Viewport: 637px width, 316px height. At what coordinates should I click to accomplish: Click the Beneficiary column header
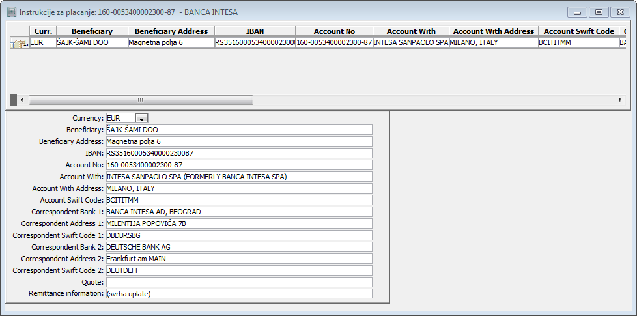click(92, 31)
